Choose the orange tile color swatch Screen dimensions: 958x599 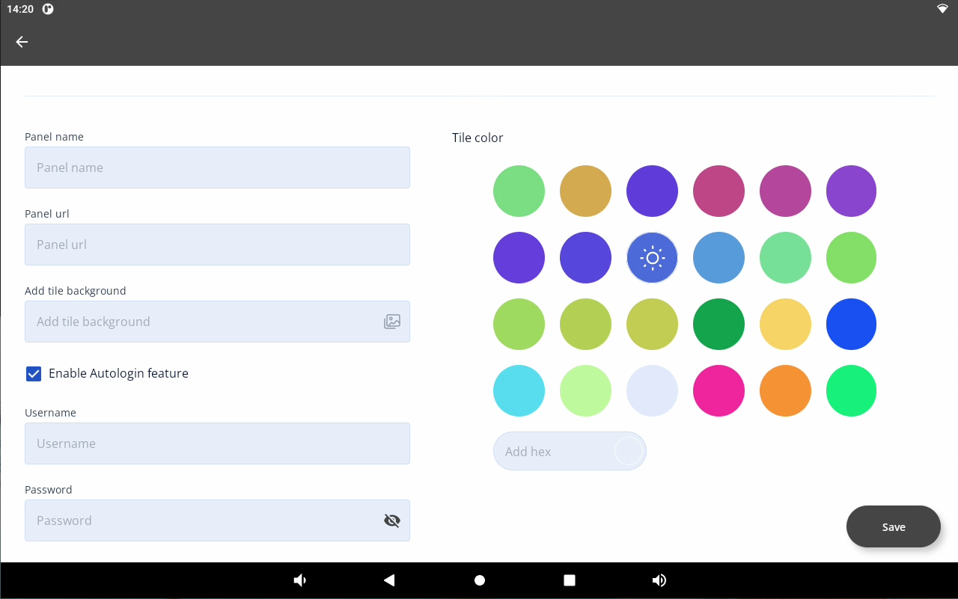(x=785, y=390)
